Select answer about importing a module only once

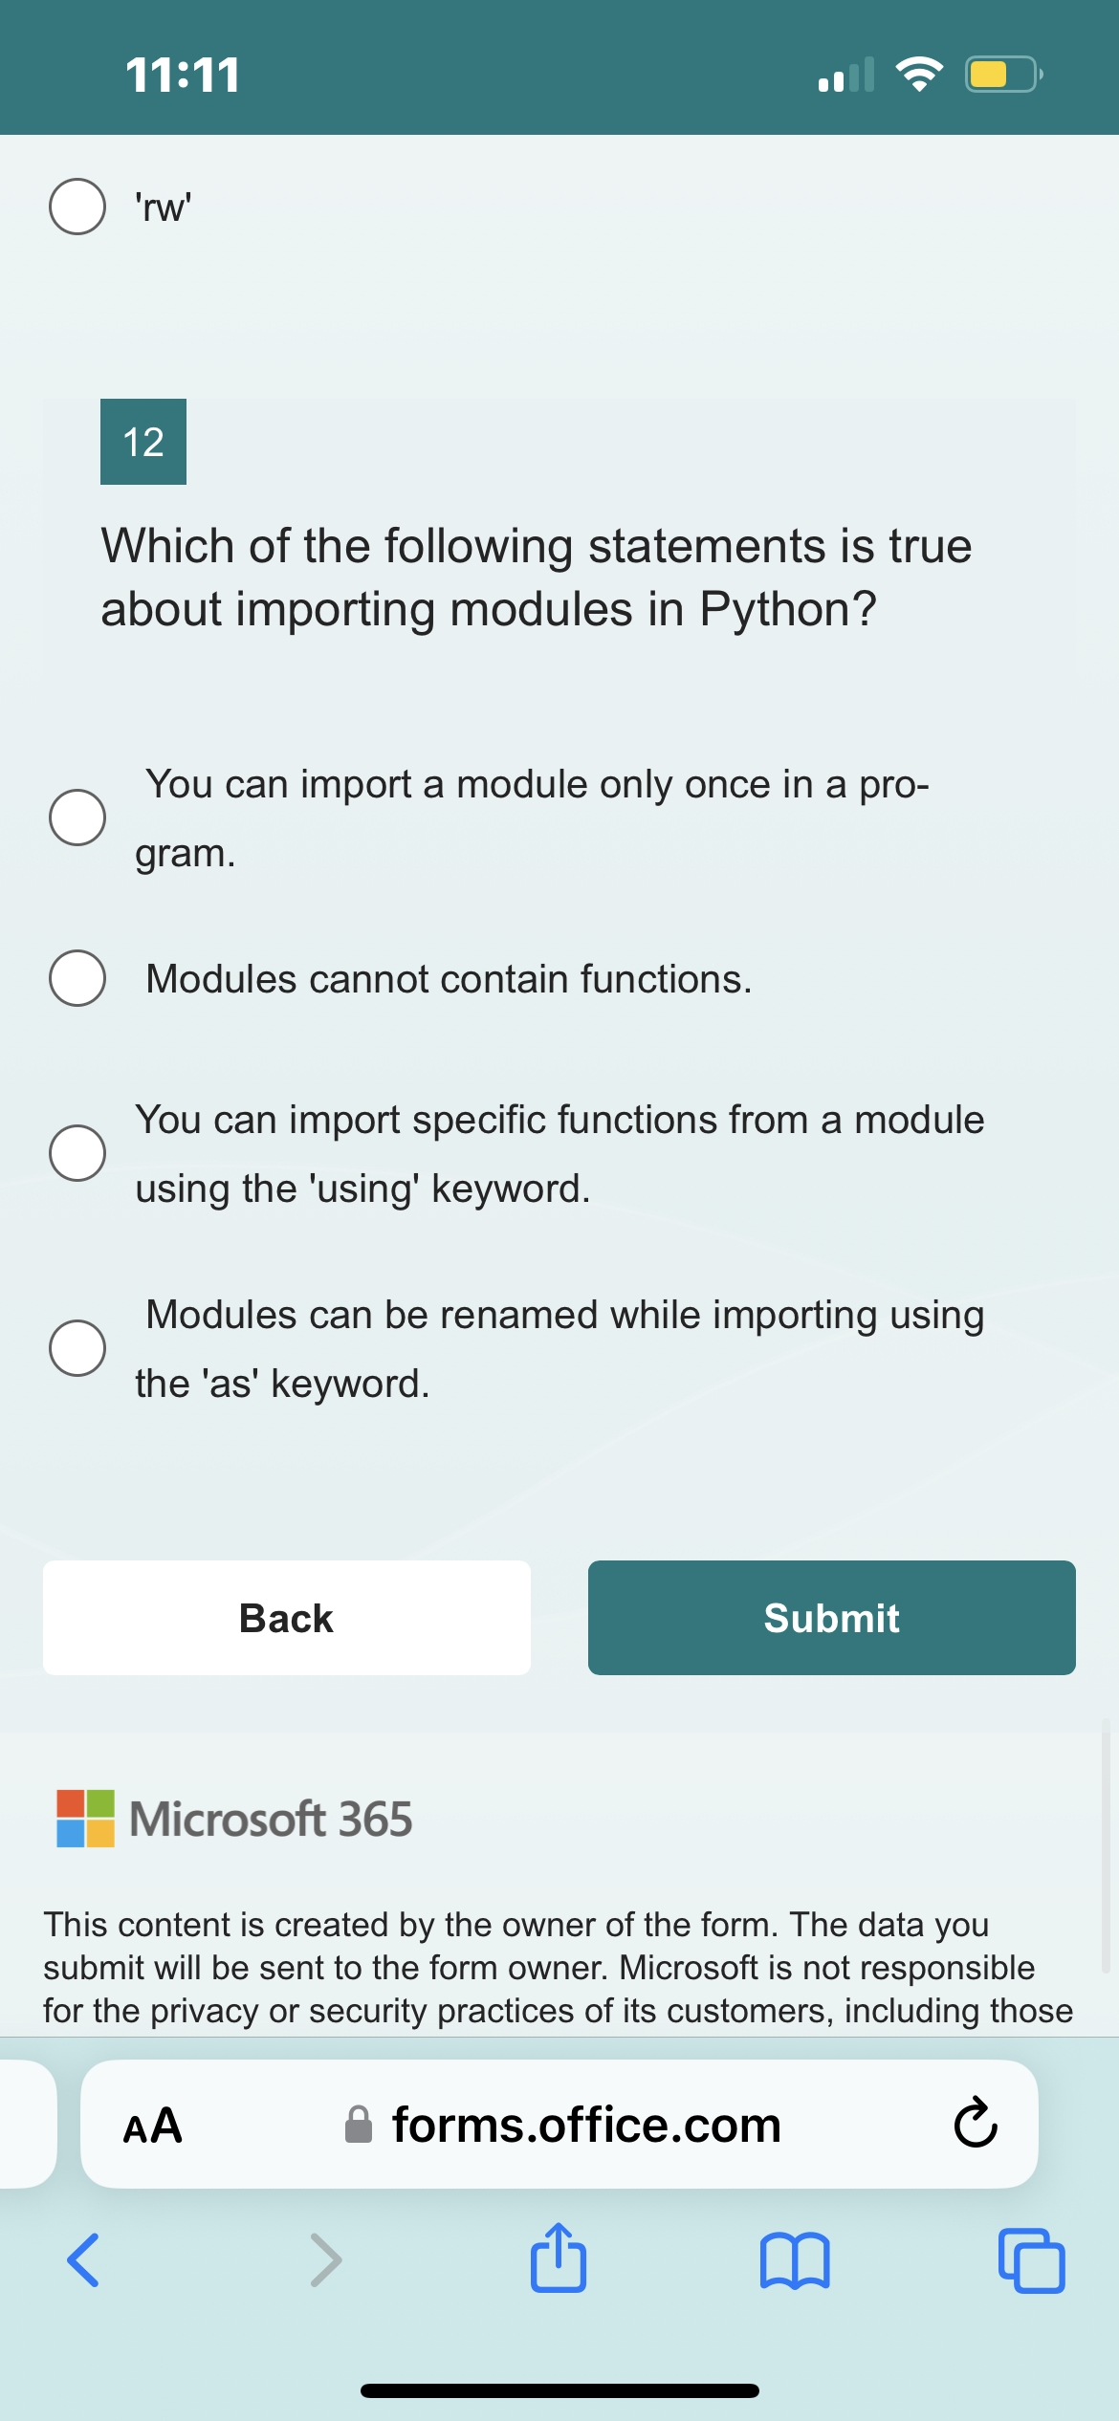(x=77, y=817)
